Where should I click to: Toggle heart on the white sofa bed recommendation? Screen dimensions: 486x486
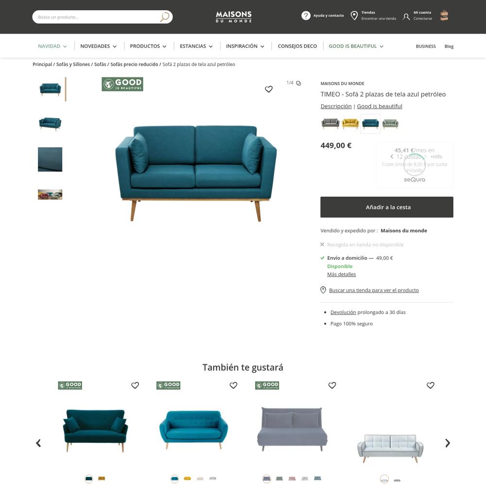click(x=430, y=385)
